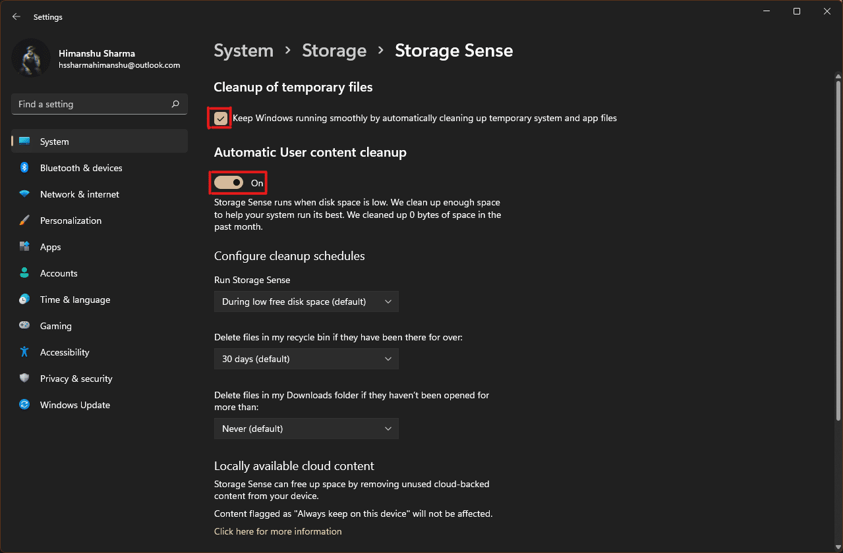Click the vertical scrollbar thumb
843x553 pixels.
coord(838,250)
